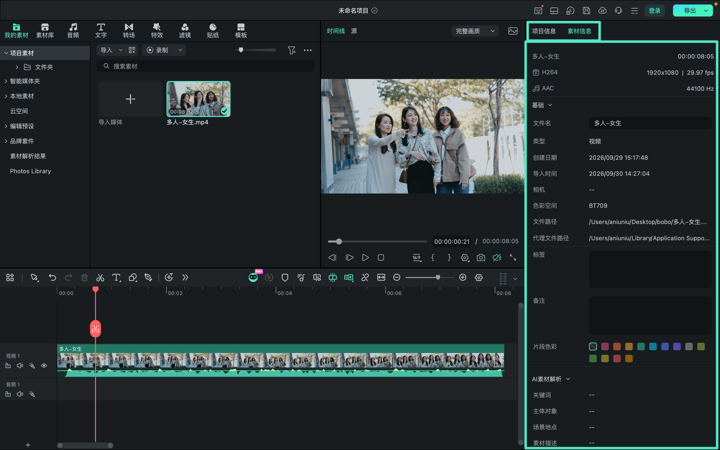
Task: Select the split scissors tool in timeline toolbar
Action: [x=100, y=278]
